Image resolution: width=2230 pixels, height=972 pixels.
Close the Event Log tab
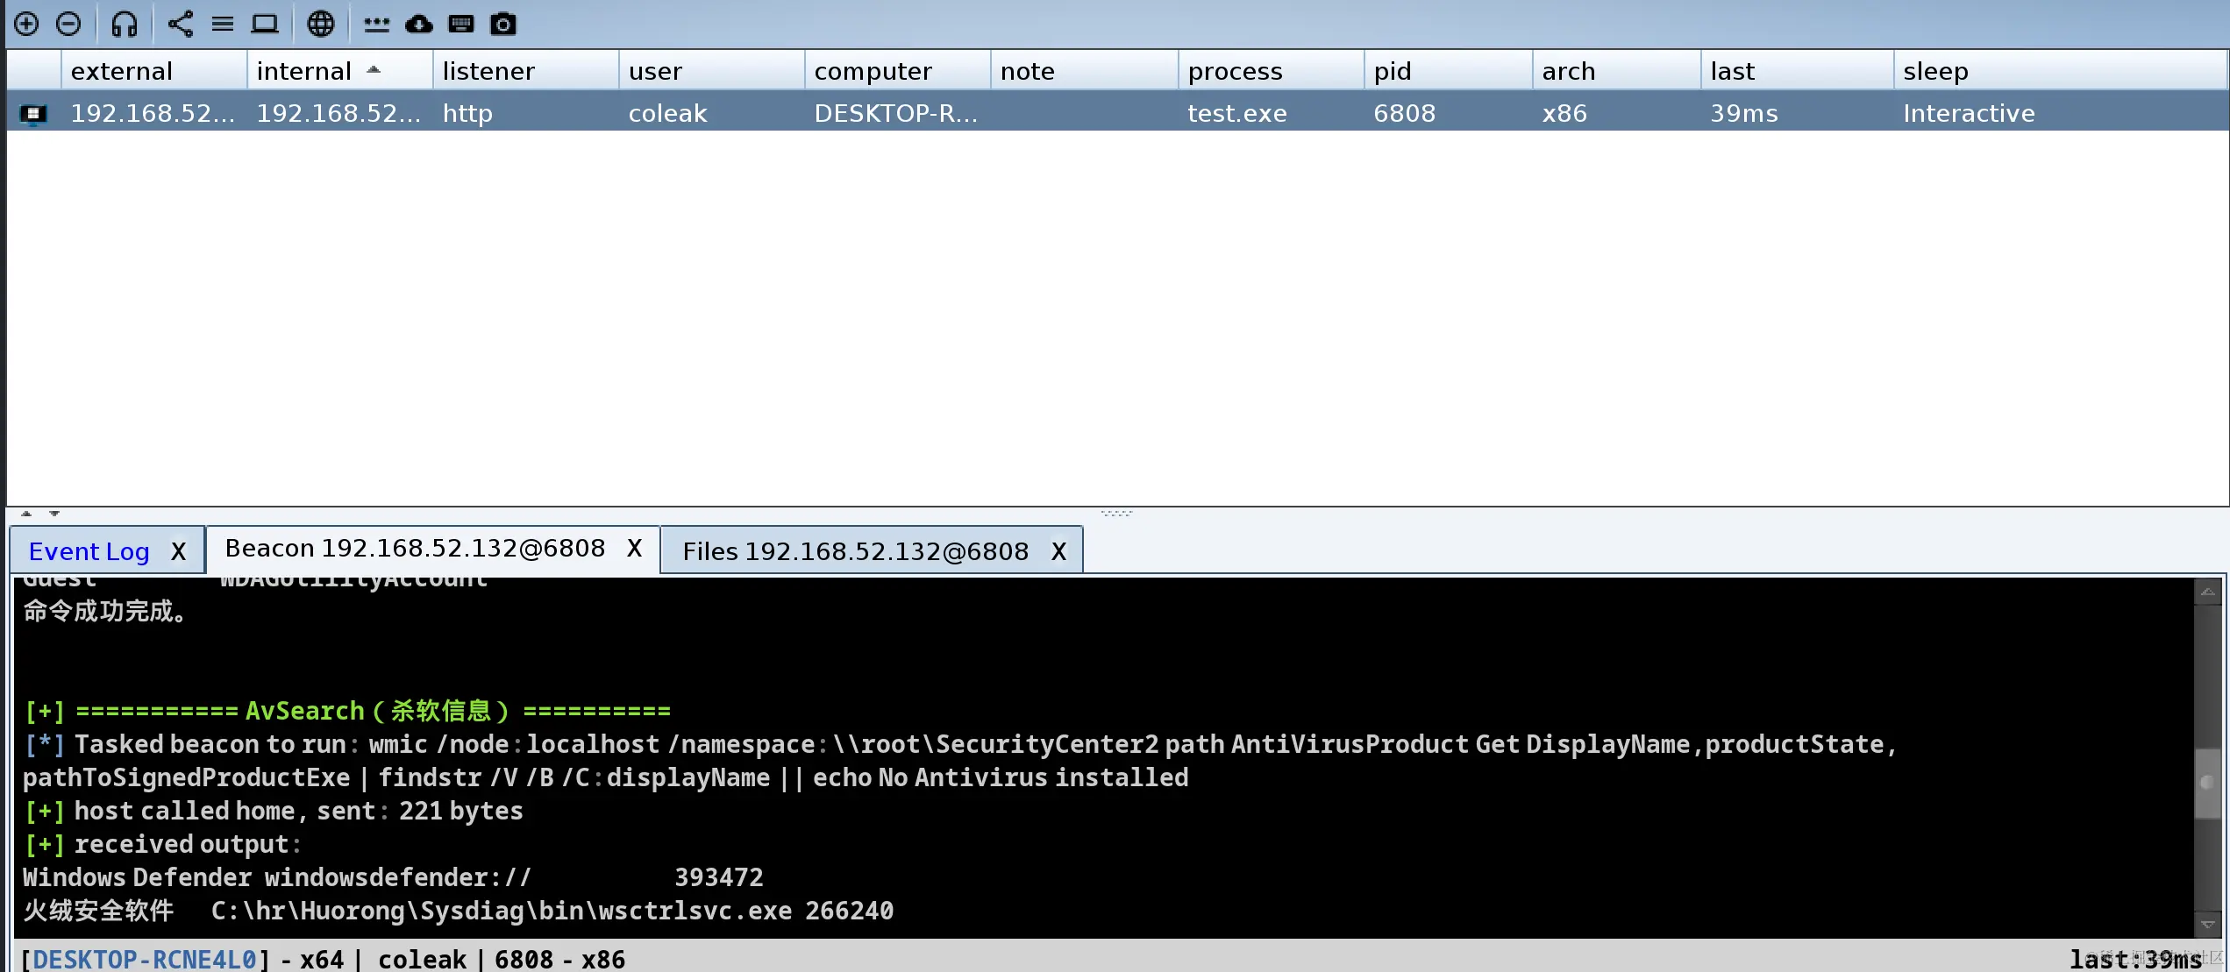pos(179,551)
